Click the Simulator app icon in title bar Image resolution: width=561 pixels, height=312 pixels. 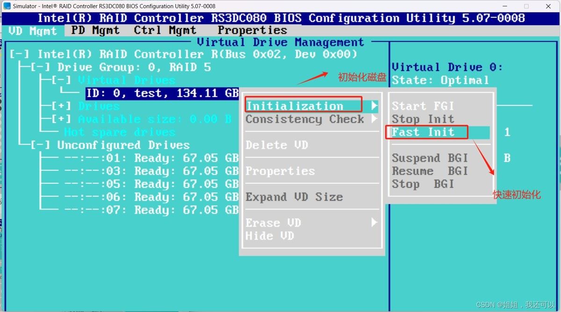point(7,6)
